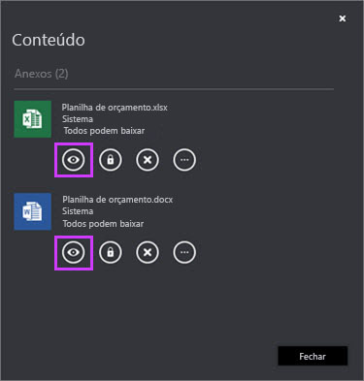The image size is (364, 381).
Task: Click the blue Word file thumbnail
Action: 33,211
